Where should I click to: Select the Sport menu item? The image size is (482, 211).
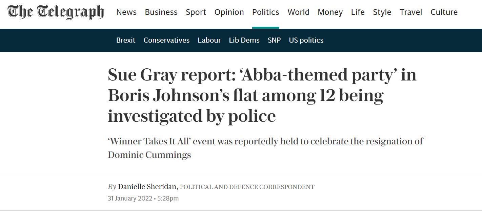click(x=196, y=12)
